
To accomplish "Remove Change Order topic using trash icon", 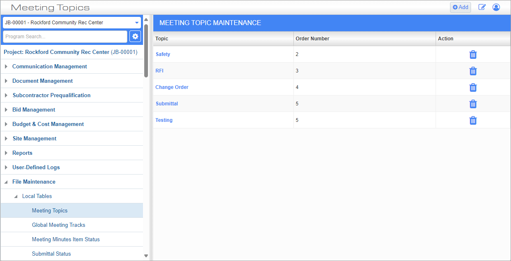I will 473,87.
